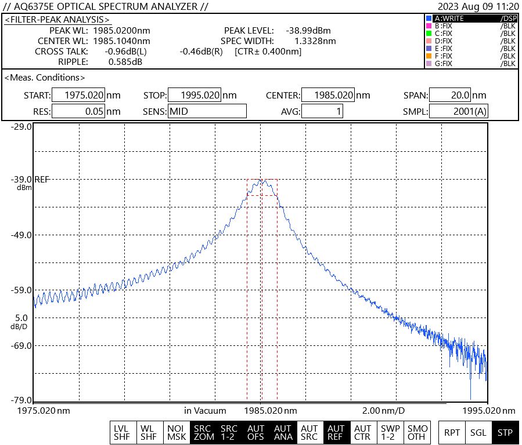Viewport: 522px width, 445px height.
Task: Click the LVL SHF softkey
Action: pyautogui.click(x=122, y=433)
